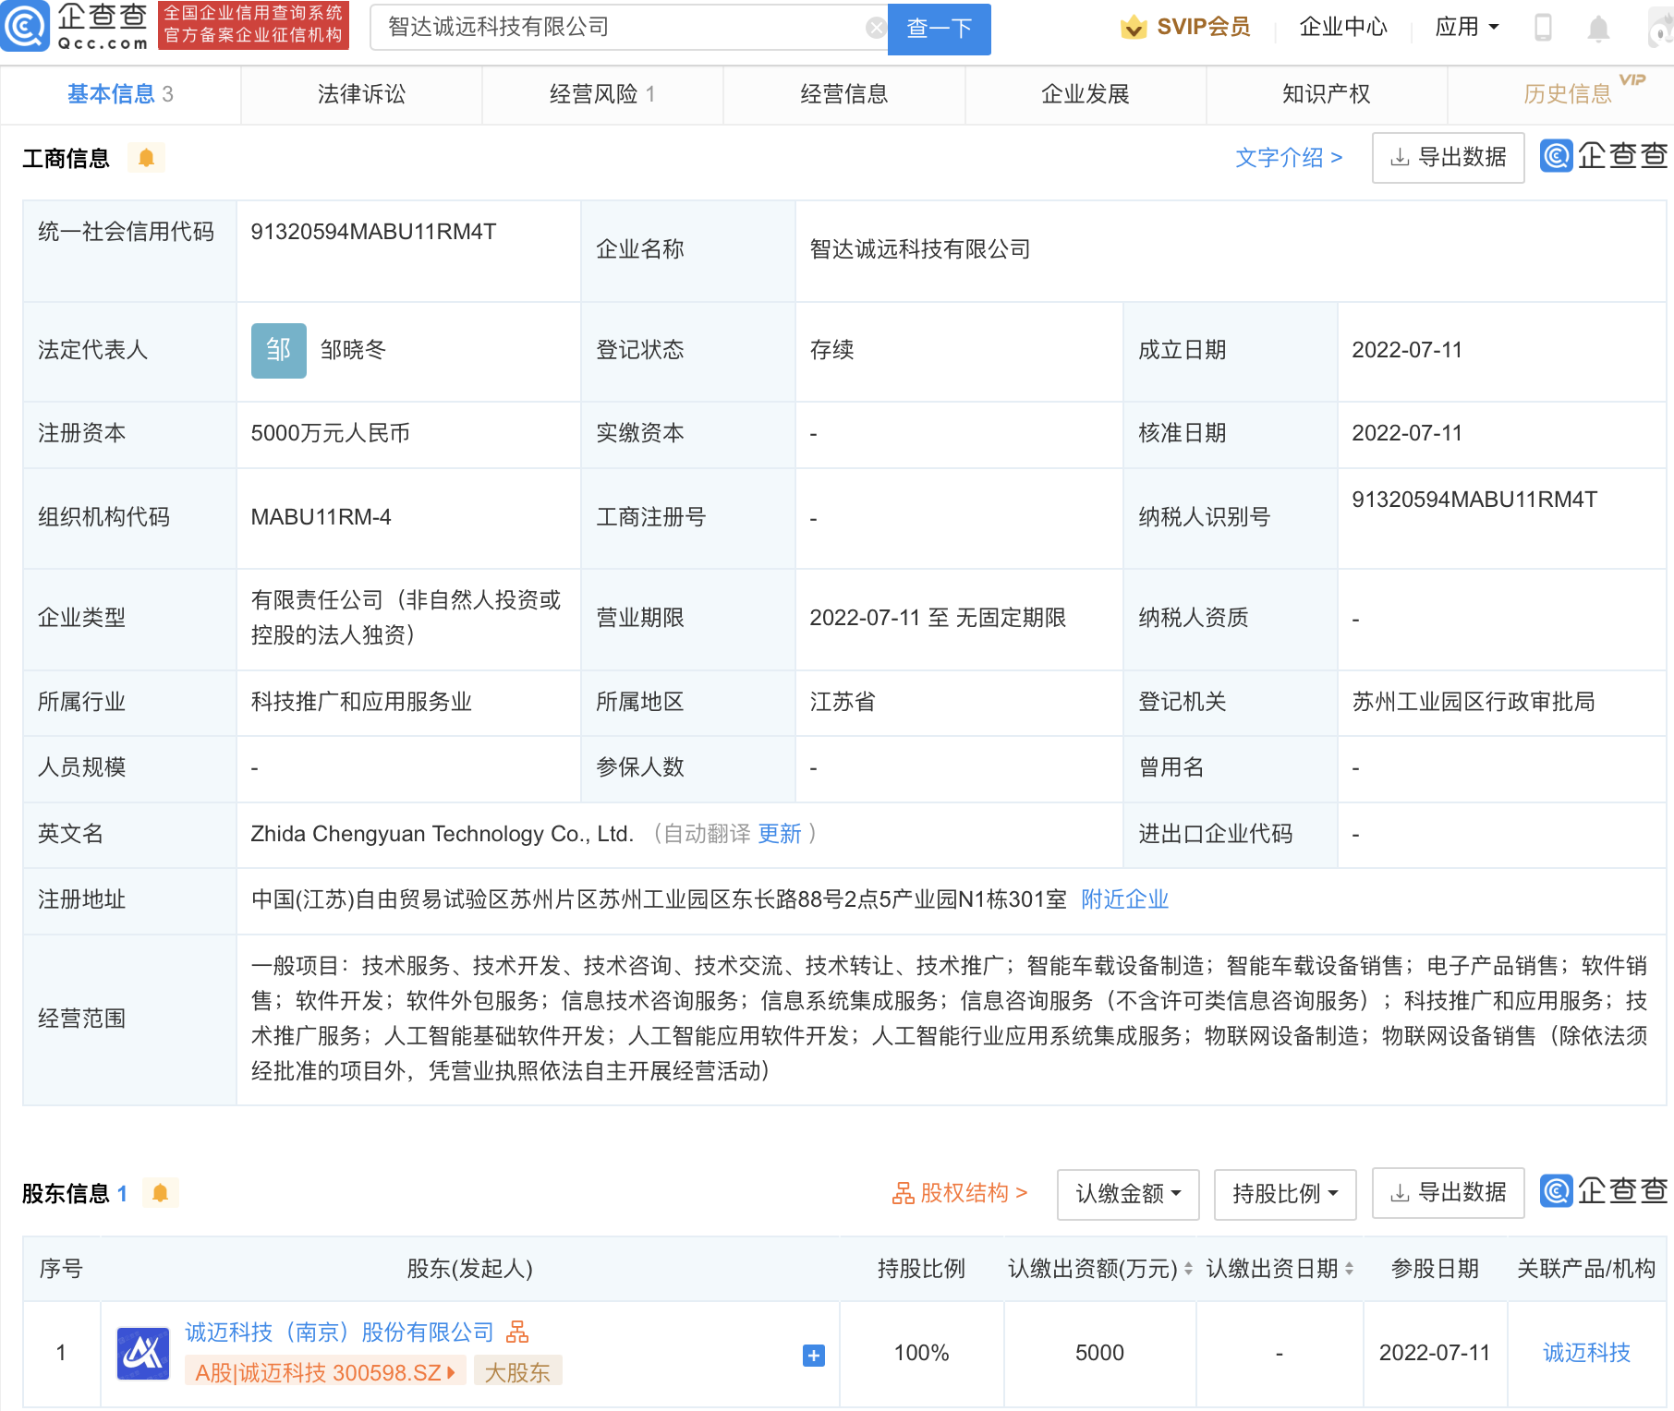The height and width of the screenshot is (1411, 1674).
Task: Open 文字介绍 link
Action: coord(1288,158)
